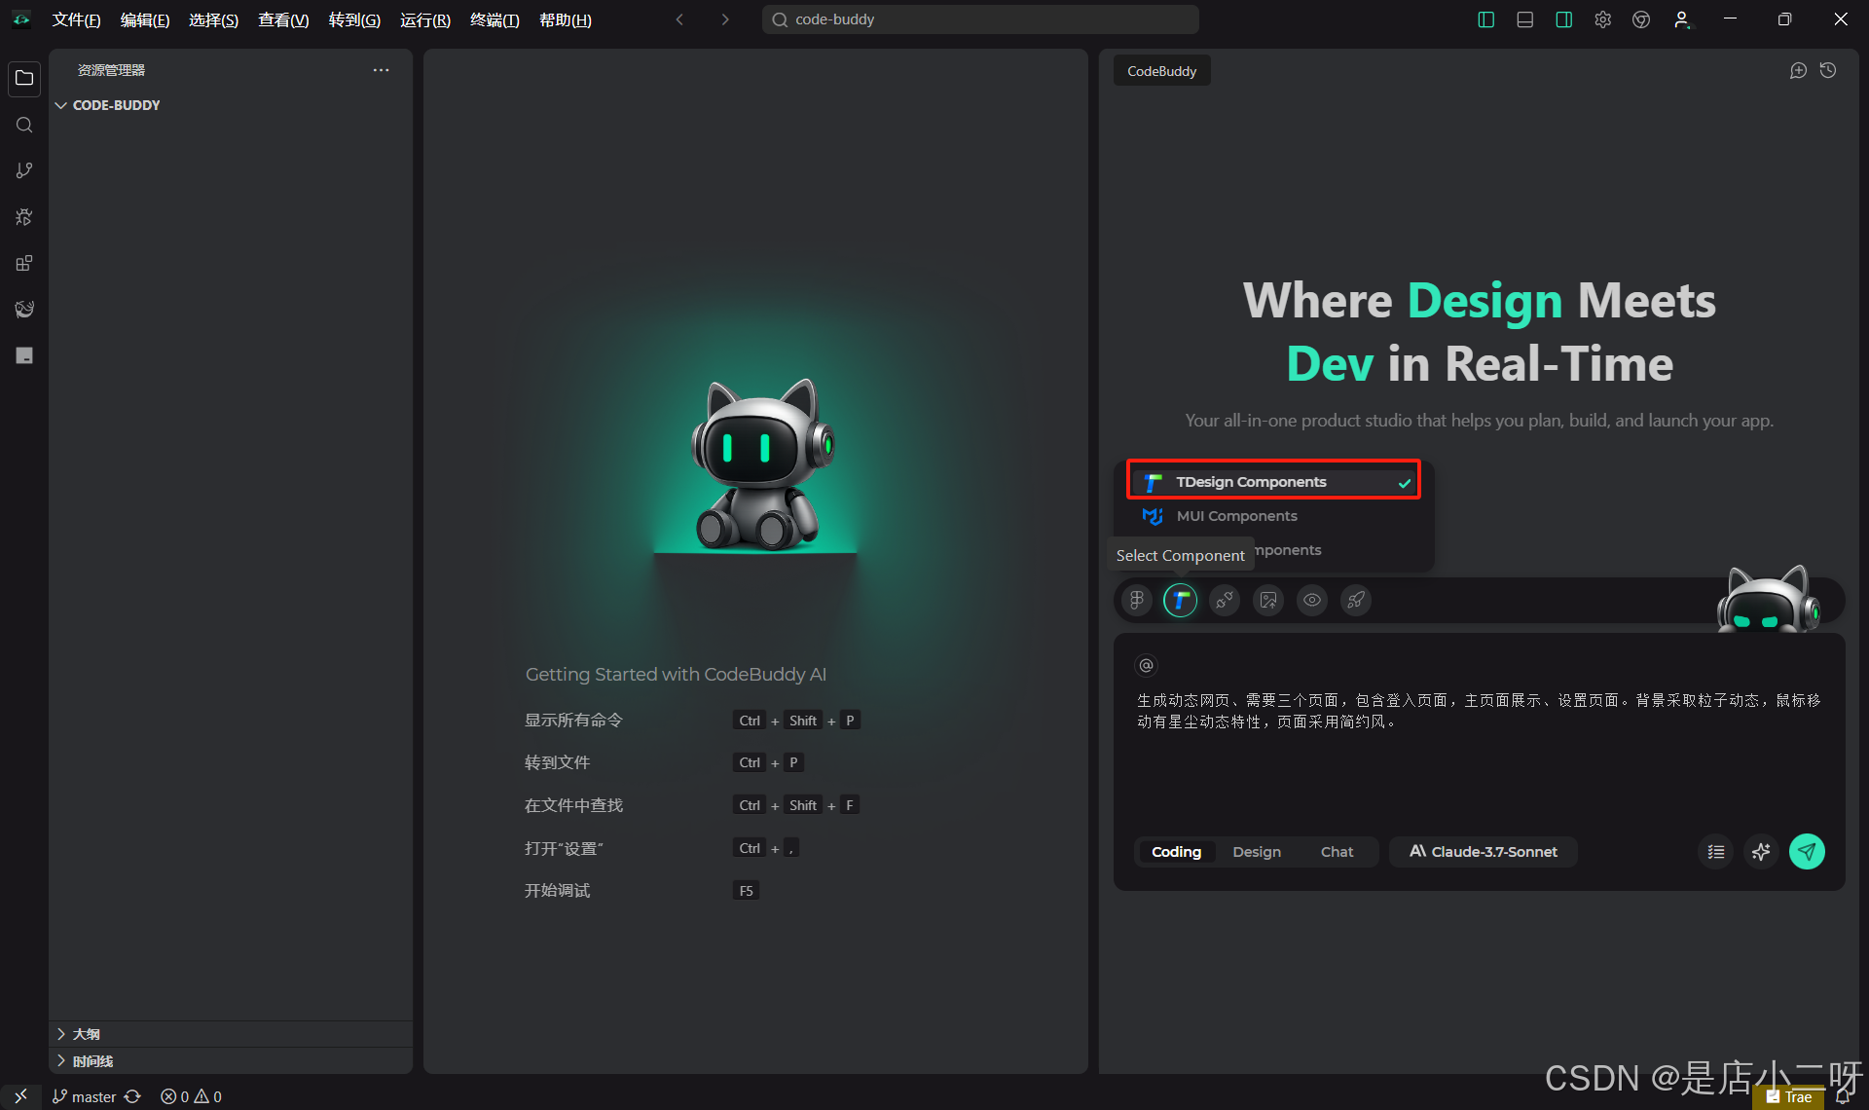Expand the 时间线 timeline section
Image resolution: width=1869 pixels, height=1110 pixels.
tap(231, 1061)
